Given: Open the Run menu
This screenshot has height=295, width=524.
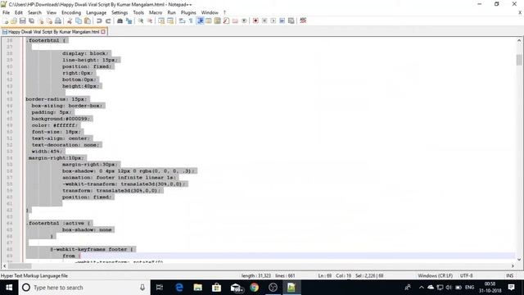Looking at the screenshot, I should pyautogui.click(x=171, y=12).
